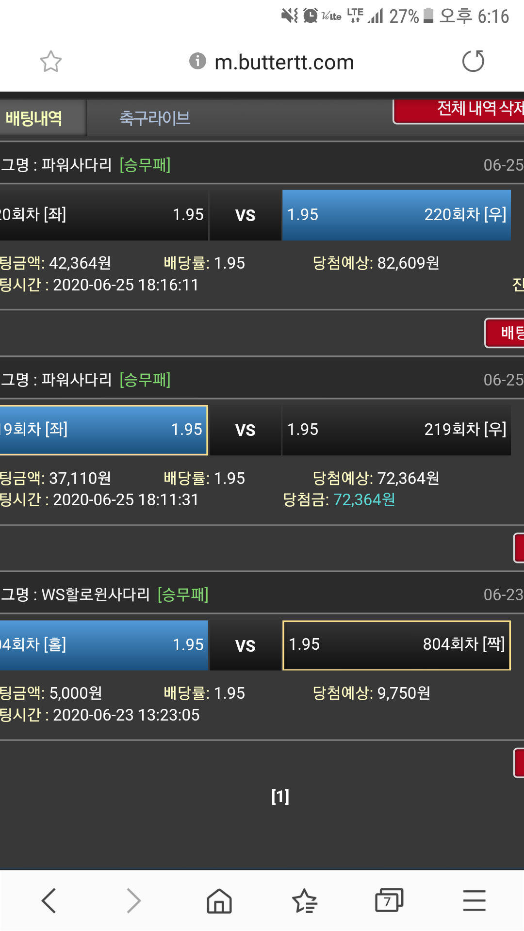Open the tab switcher showing 7 tabs

point(389,901)
